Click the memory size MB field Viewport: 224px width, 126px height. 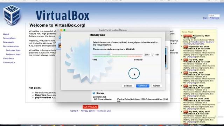pyautogui.click(x=148, y=55)
